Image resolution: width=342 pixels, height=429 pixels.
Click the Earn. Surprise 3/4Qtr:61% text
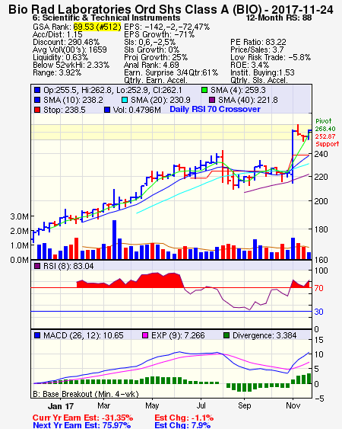pos(171,73)
